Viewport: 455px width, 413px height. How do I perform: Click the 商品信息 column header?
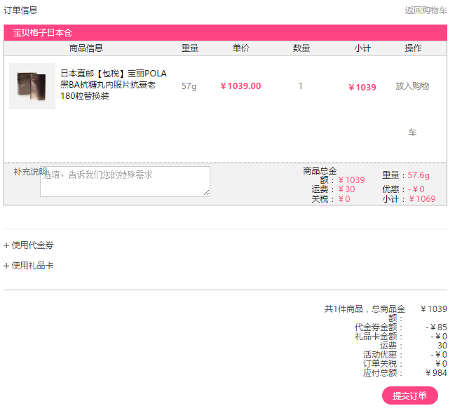86,48
